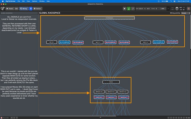The image size is (191, 119).
Task: Expand the transport bar dropdown arrow
Action: [168, 9]
